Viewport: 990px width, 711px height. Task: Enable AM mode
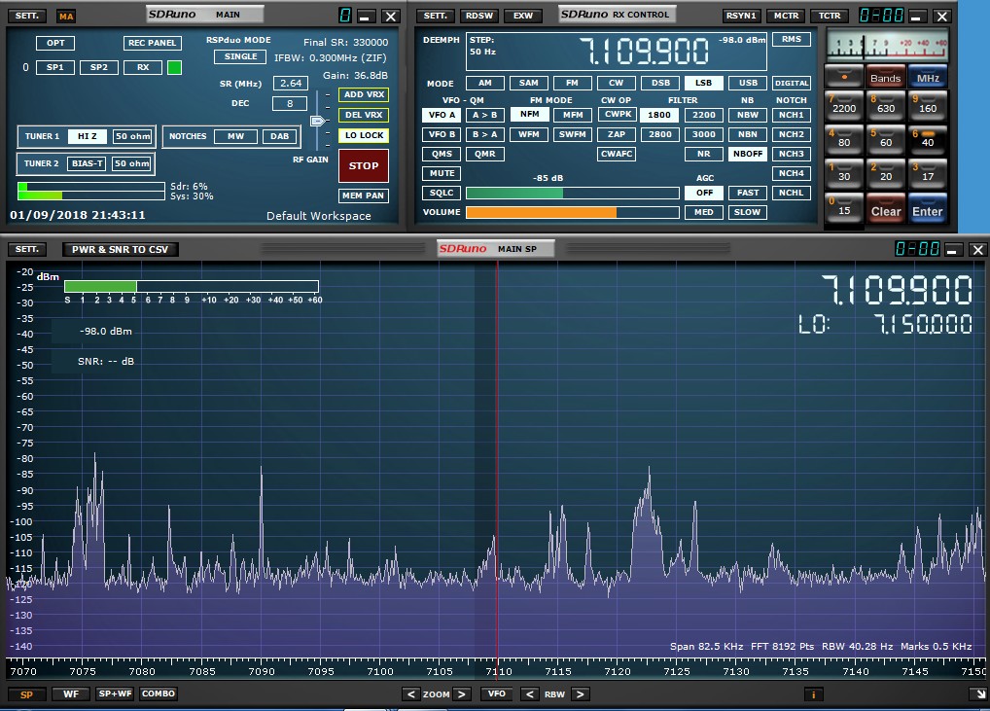(x=484, y=83)
